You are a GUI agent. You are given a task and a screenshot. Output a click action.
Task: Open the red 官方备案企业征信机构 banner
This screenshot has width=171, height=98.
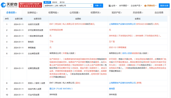(30, 5)
